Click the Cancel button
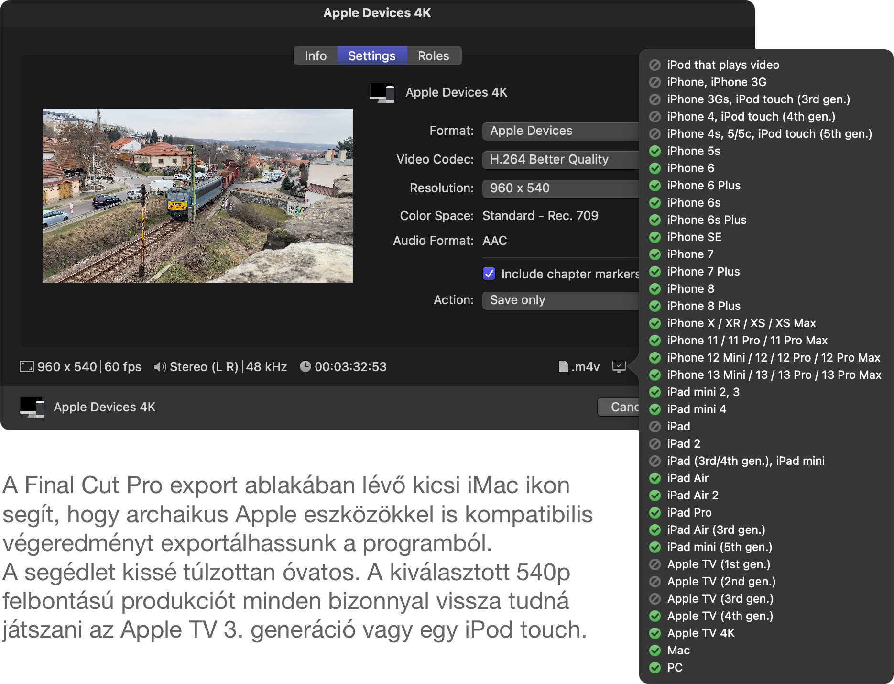 pyautogui.click(x=619, y=407)
